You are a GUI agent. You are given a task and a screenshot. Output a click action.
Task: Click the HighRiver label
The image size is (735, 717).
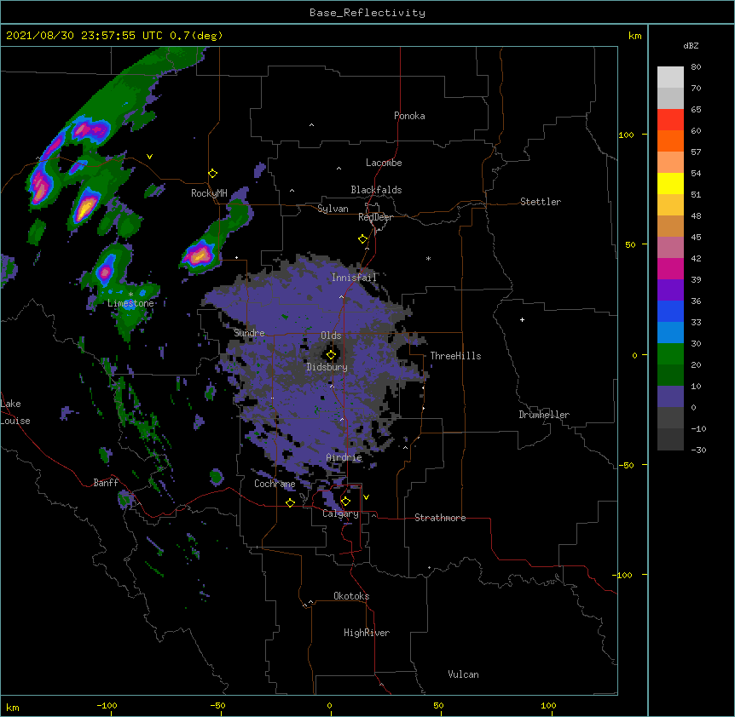(367, 633)
